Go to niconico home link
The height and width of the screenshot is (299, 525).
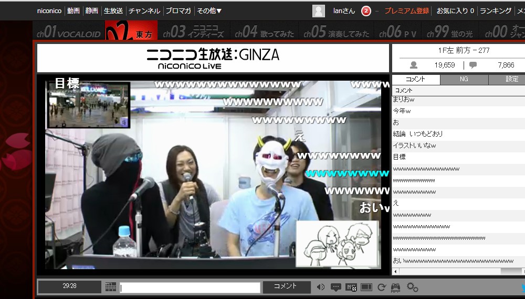pyautogui.click(x=49, y=11)
